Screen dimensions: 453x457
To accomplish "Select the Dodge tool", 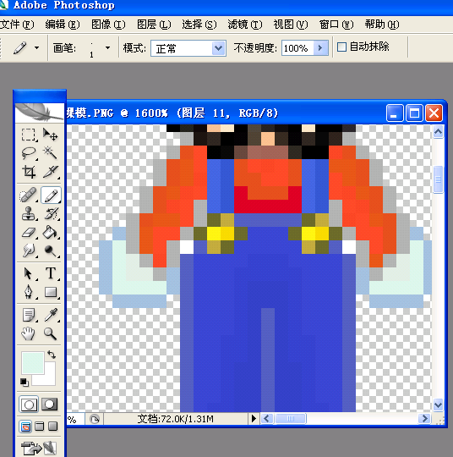I will tap(51, 251).
